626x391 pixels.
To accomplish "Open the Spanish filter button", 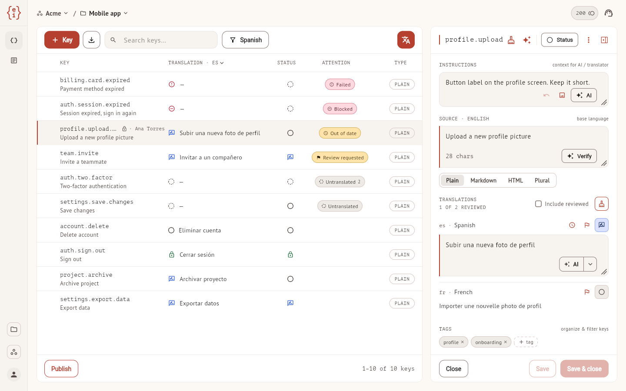I will (x=245, y=40).
